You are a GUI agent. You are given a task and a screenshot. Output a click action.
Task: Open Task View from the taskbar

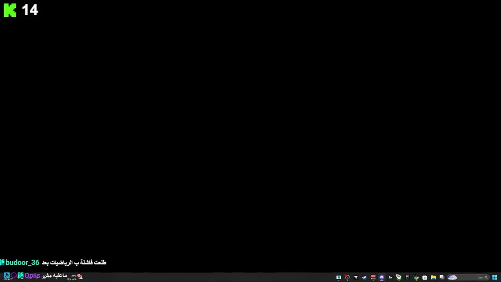point(442,277)
